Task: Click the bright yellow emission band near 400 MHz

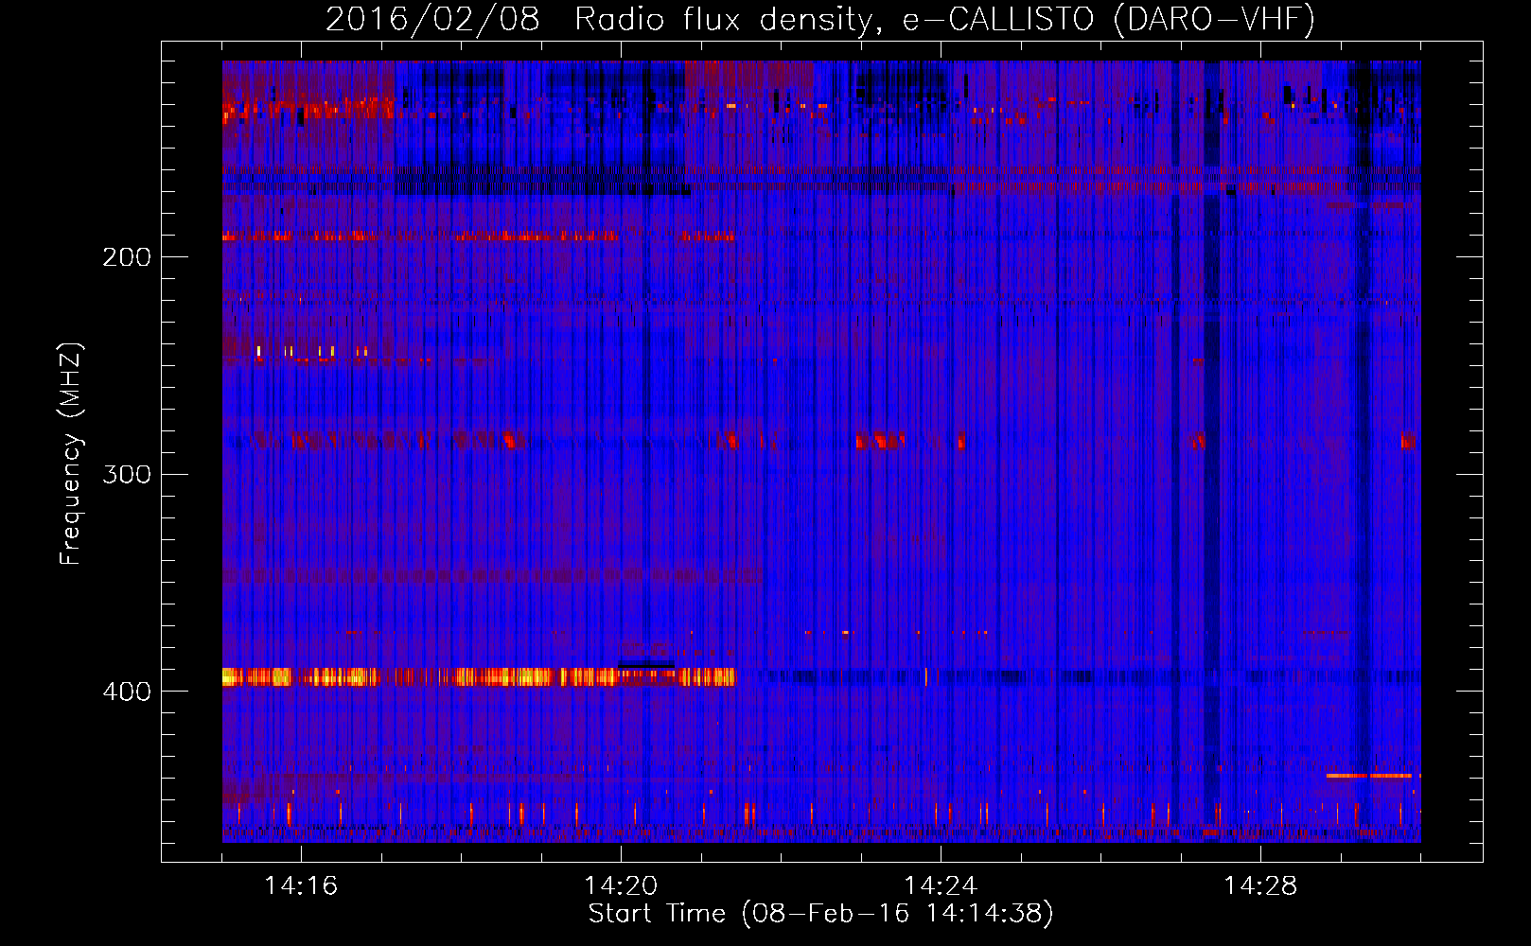Action: click(x=479, y=676)
